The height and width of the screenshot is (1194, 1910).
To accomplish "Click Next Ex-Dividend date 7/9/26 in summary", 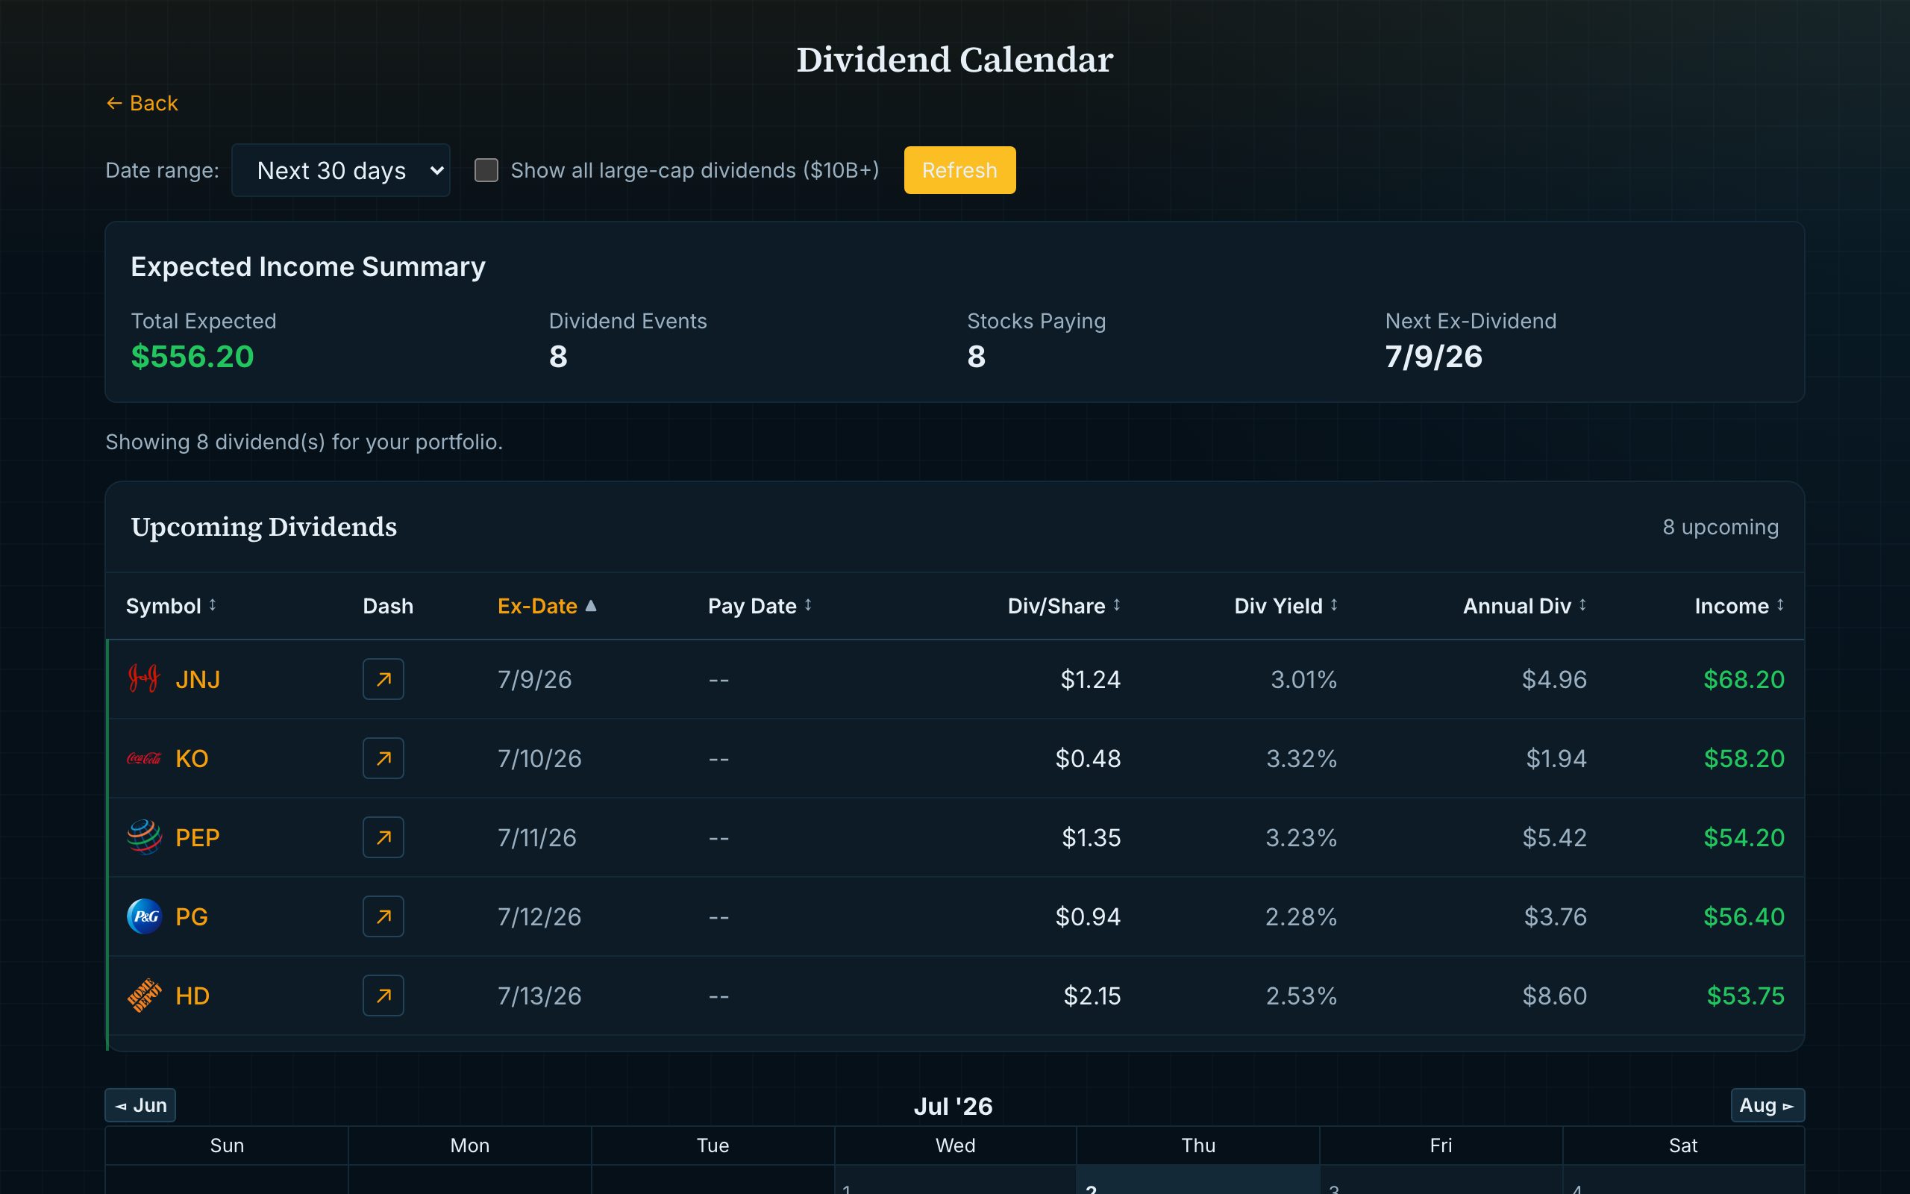I will (x=1433, y=356).
